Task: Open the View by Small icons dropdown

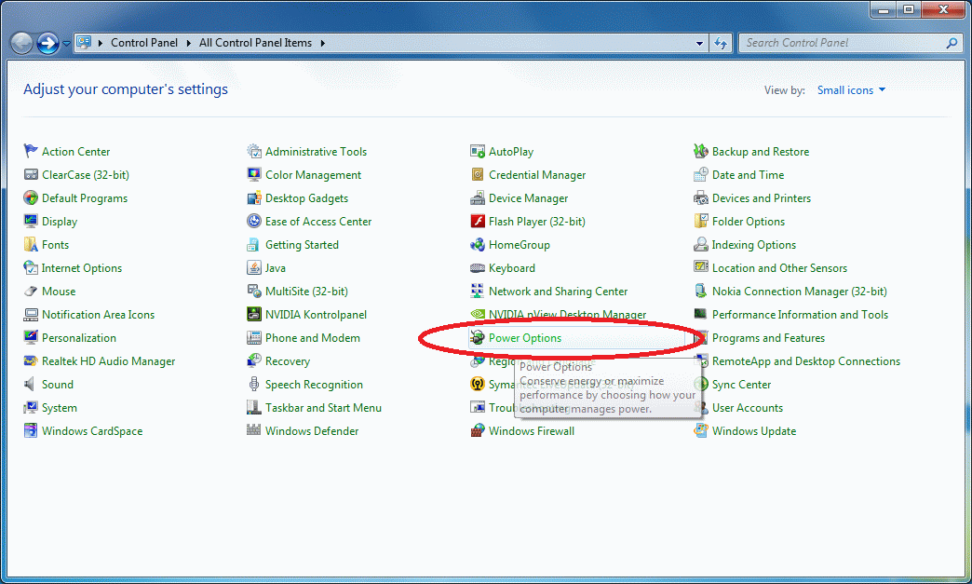Action: click(x=851, y=90)
